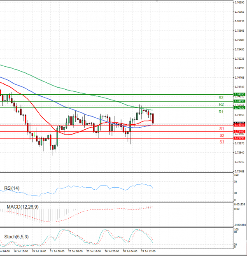
Task: Click the 0.75225 price axis value
Action: point(240,59)
